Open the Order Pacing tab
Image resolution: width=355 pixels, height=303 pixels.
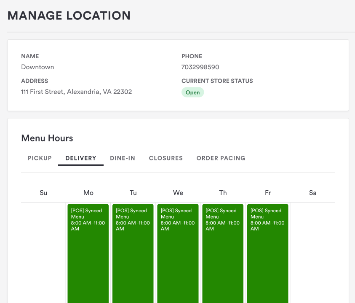[x=221, y=158]
